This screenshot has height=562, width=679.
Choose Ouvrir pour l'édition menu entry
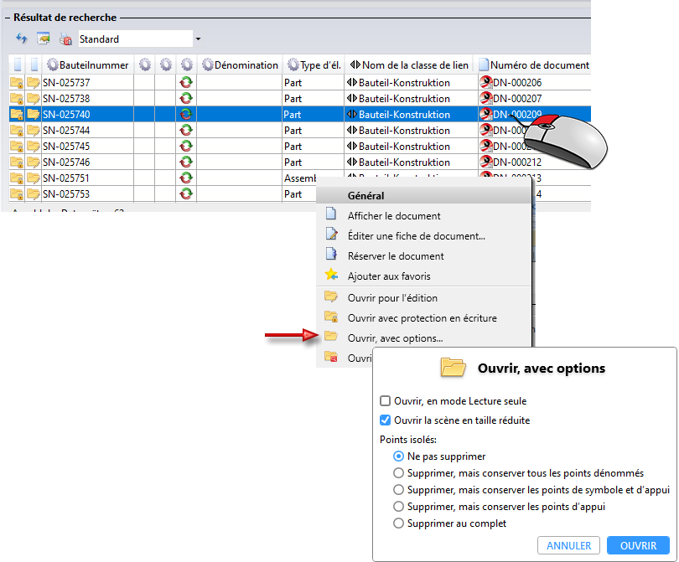[x=423, y=297]
